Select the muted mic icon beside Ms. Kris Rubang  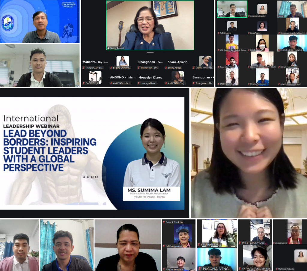click(x=274, y=243)
